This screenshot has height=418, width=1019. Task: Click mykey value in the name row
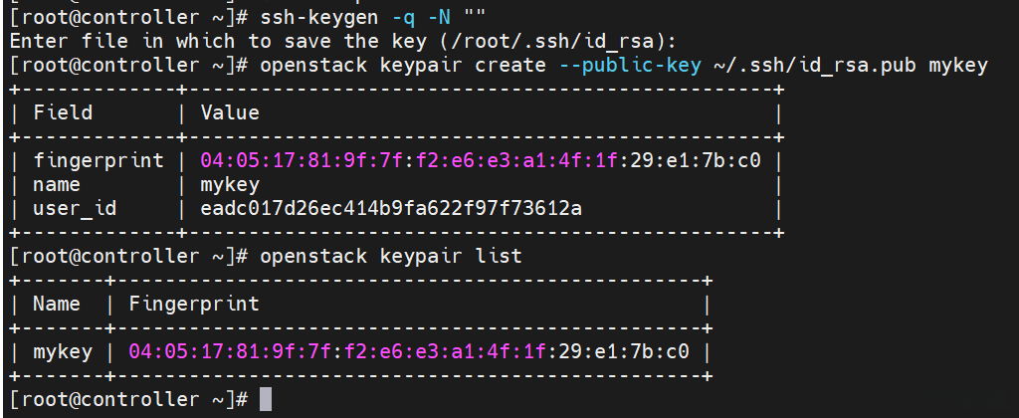[230, 184]
